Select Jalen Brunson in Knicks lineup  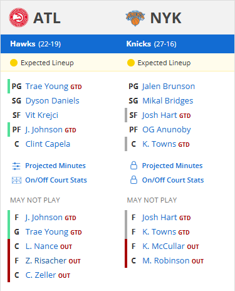[x=169, y=87]
